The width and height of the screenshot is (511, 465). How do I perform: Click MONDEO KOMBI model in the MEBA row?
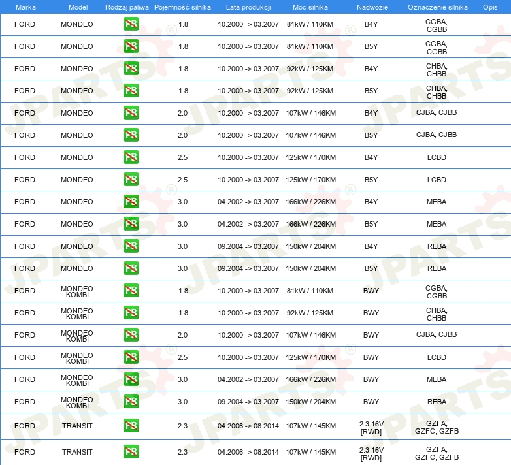tap(77, 380)
